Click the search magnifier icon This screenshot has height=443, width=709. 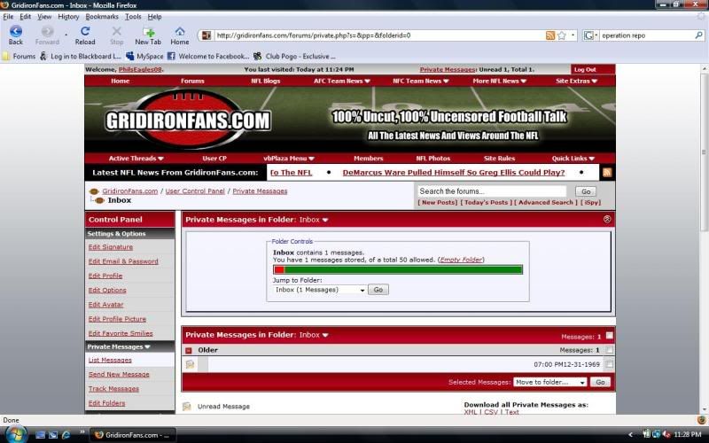(698, 35)
